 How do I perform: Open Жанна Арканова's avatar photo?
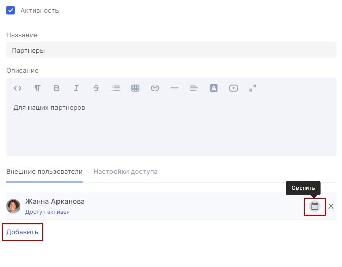click(x=13, y=206)
